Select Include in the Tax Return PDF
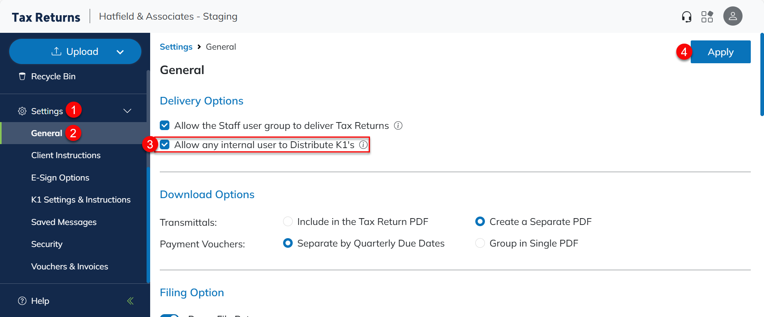Viewport: 764px width, 317px height. pos(288,222)
